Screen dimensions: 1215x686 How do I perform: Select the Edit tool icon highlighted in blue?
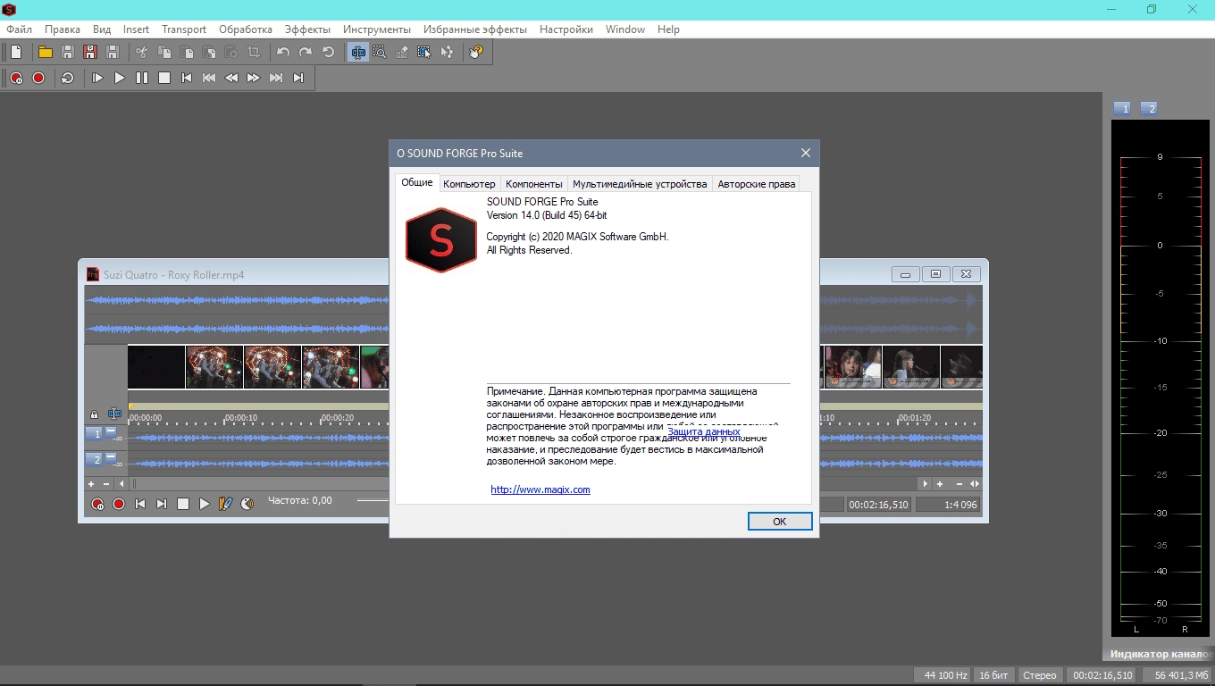coord(358,53)
